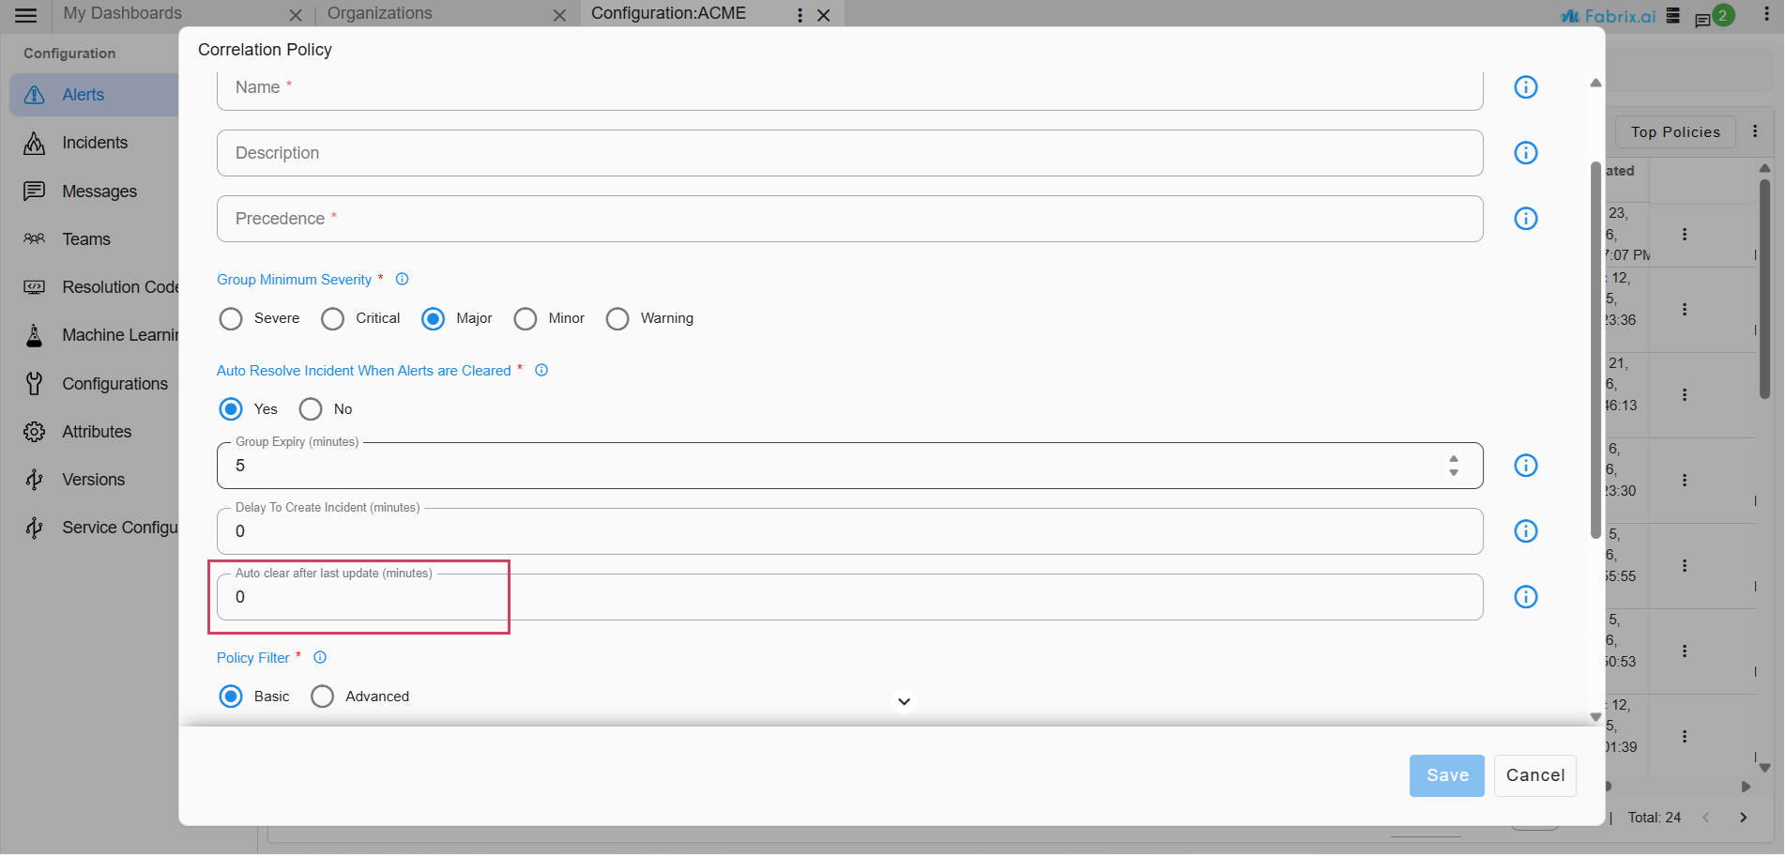Click the info icon beside Group Expiry field
The image size is (1785, 858).
1526,466
